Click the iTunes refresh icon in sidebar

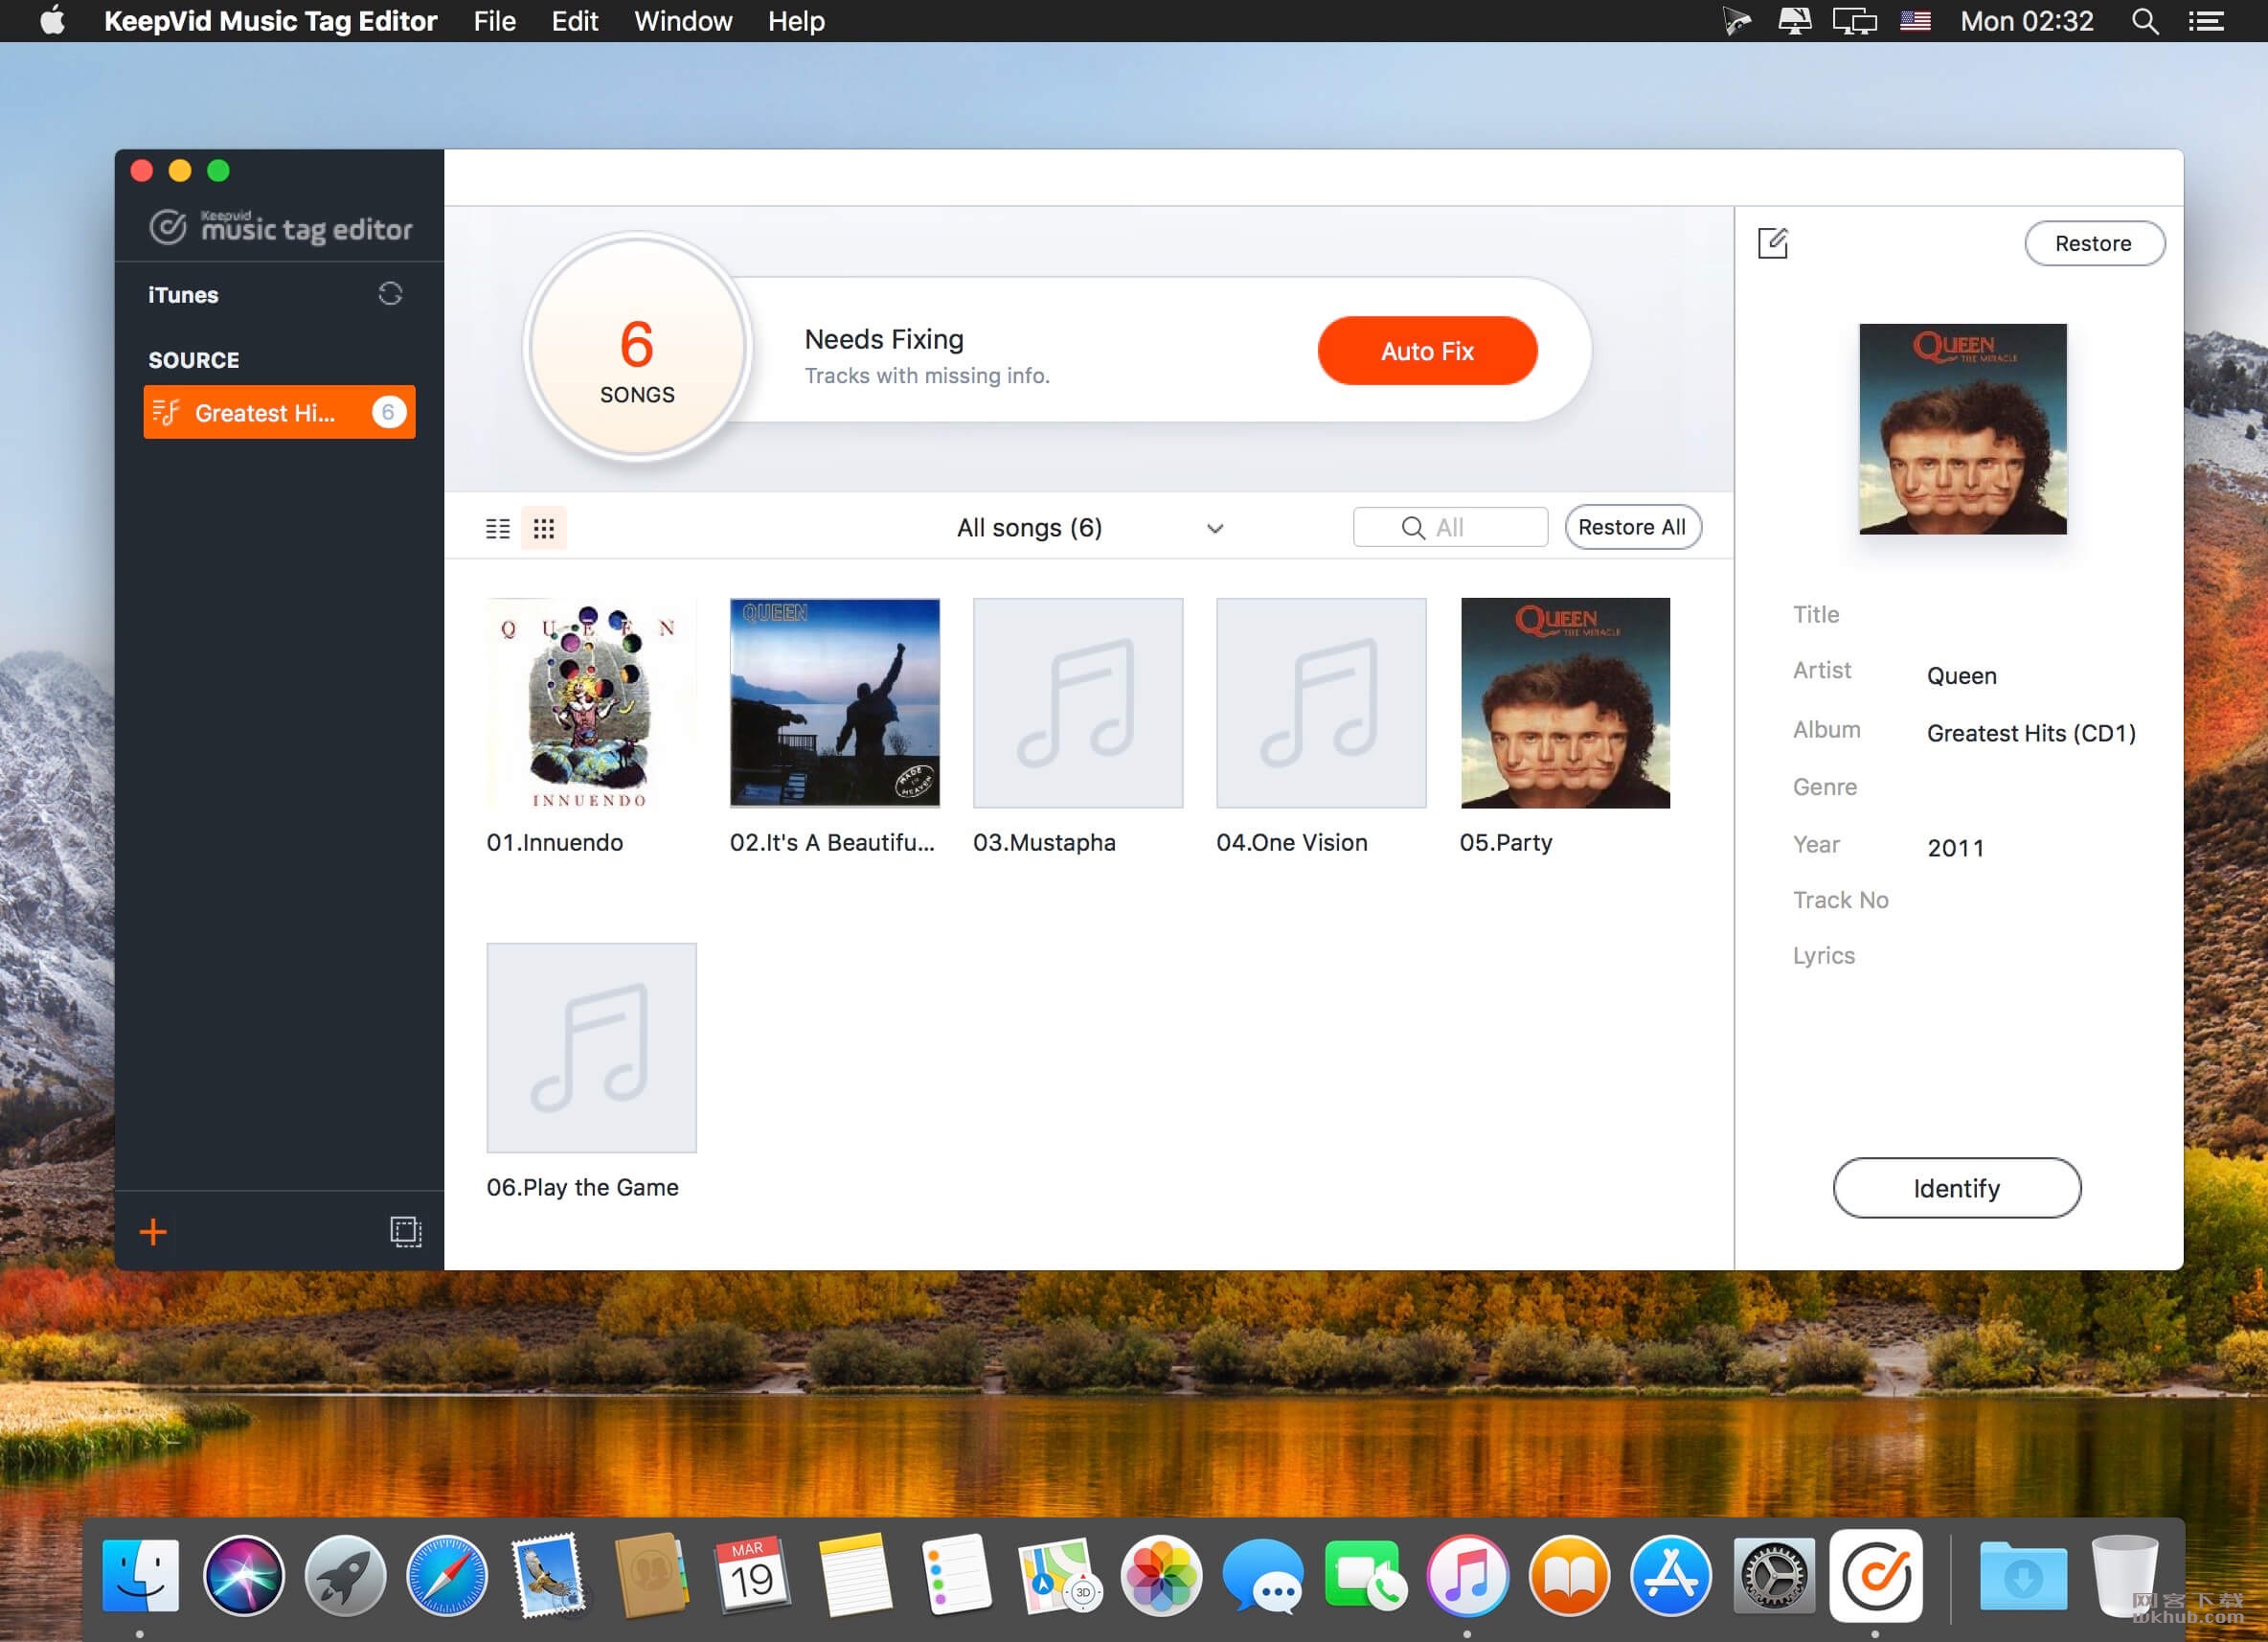coord(390,294)
